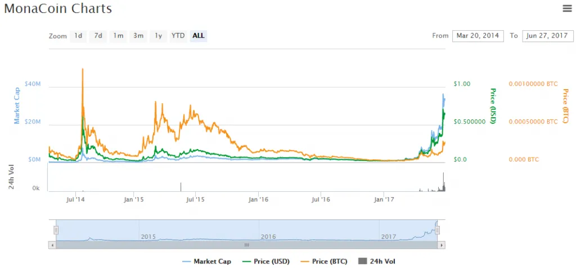
Task: Set zoom to 1d
Action: pyautogui.click(x=78, y=36)
